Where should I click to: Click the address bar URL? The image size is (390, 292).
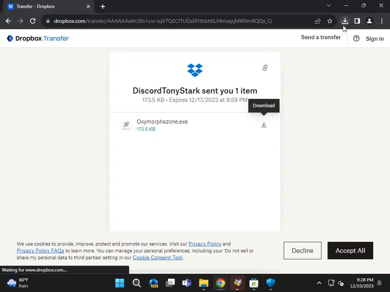coord(163,21)
